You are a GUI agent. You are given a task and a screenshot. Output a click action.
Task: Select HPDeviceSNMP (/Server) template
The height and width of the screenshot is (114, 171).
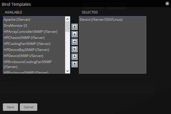[x=34, y=56]
